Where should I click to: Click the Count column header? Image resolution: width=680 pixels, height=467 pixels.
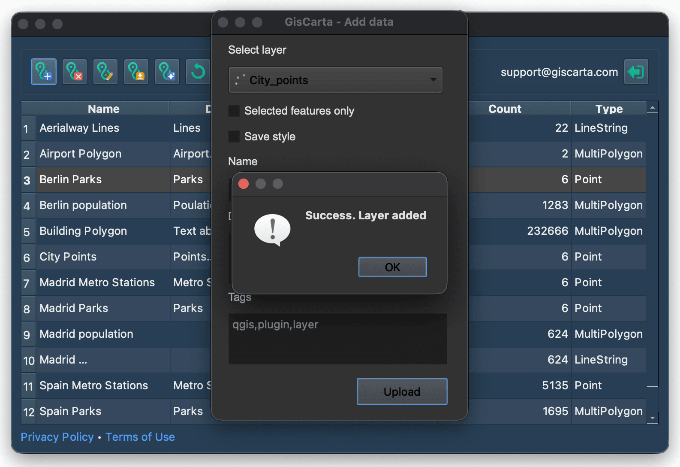(505, 109)
